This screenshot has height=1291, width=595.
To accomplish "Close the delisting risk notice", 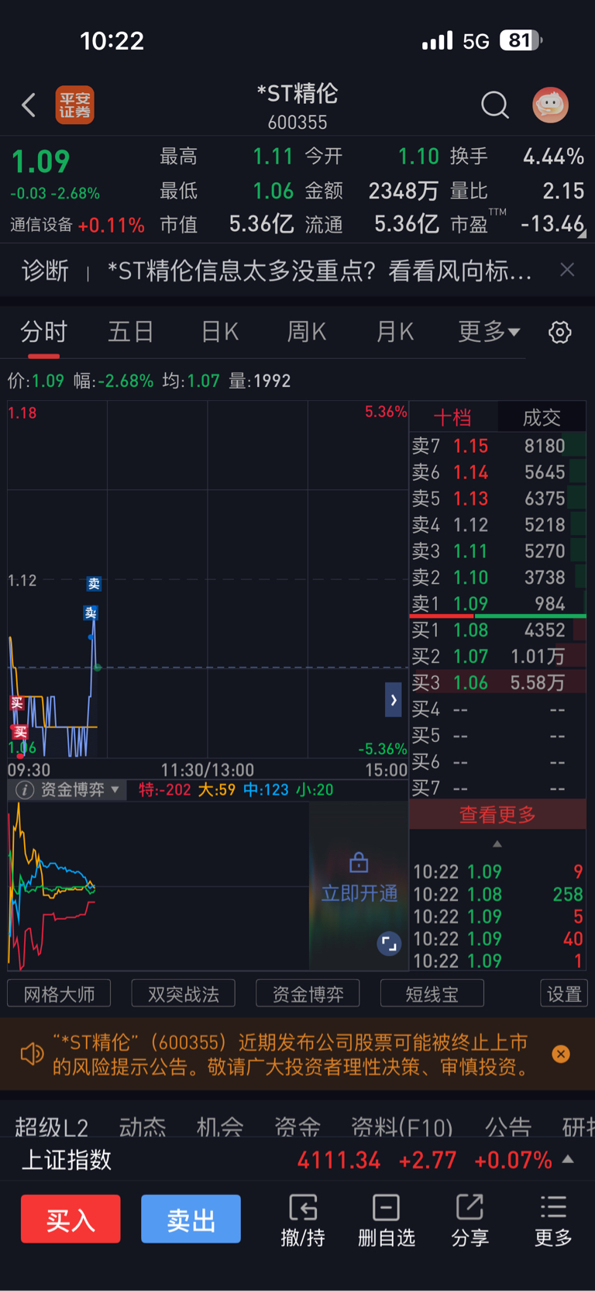I will pos(561,1054).
